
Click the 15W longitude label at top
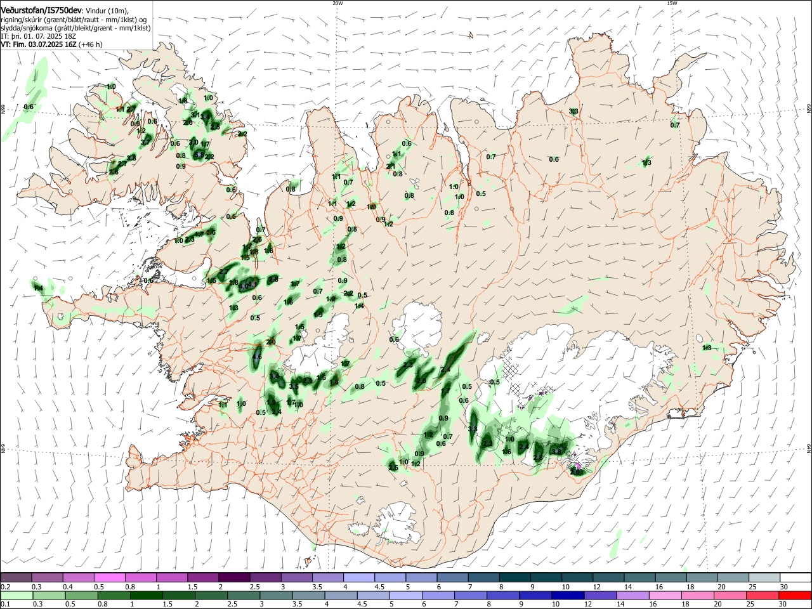672,3
